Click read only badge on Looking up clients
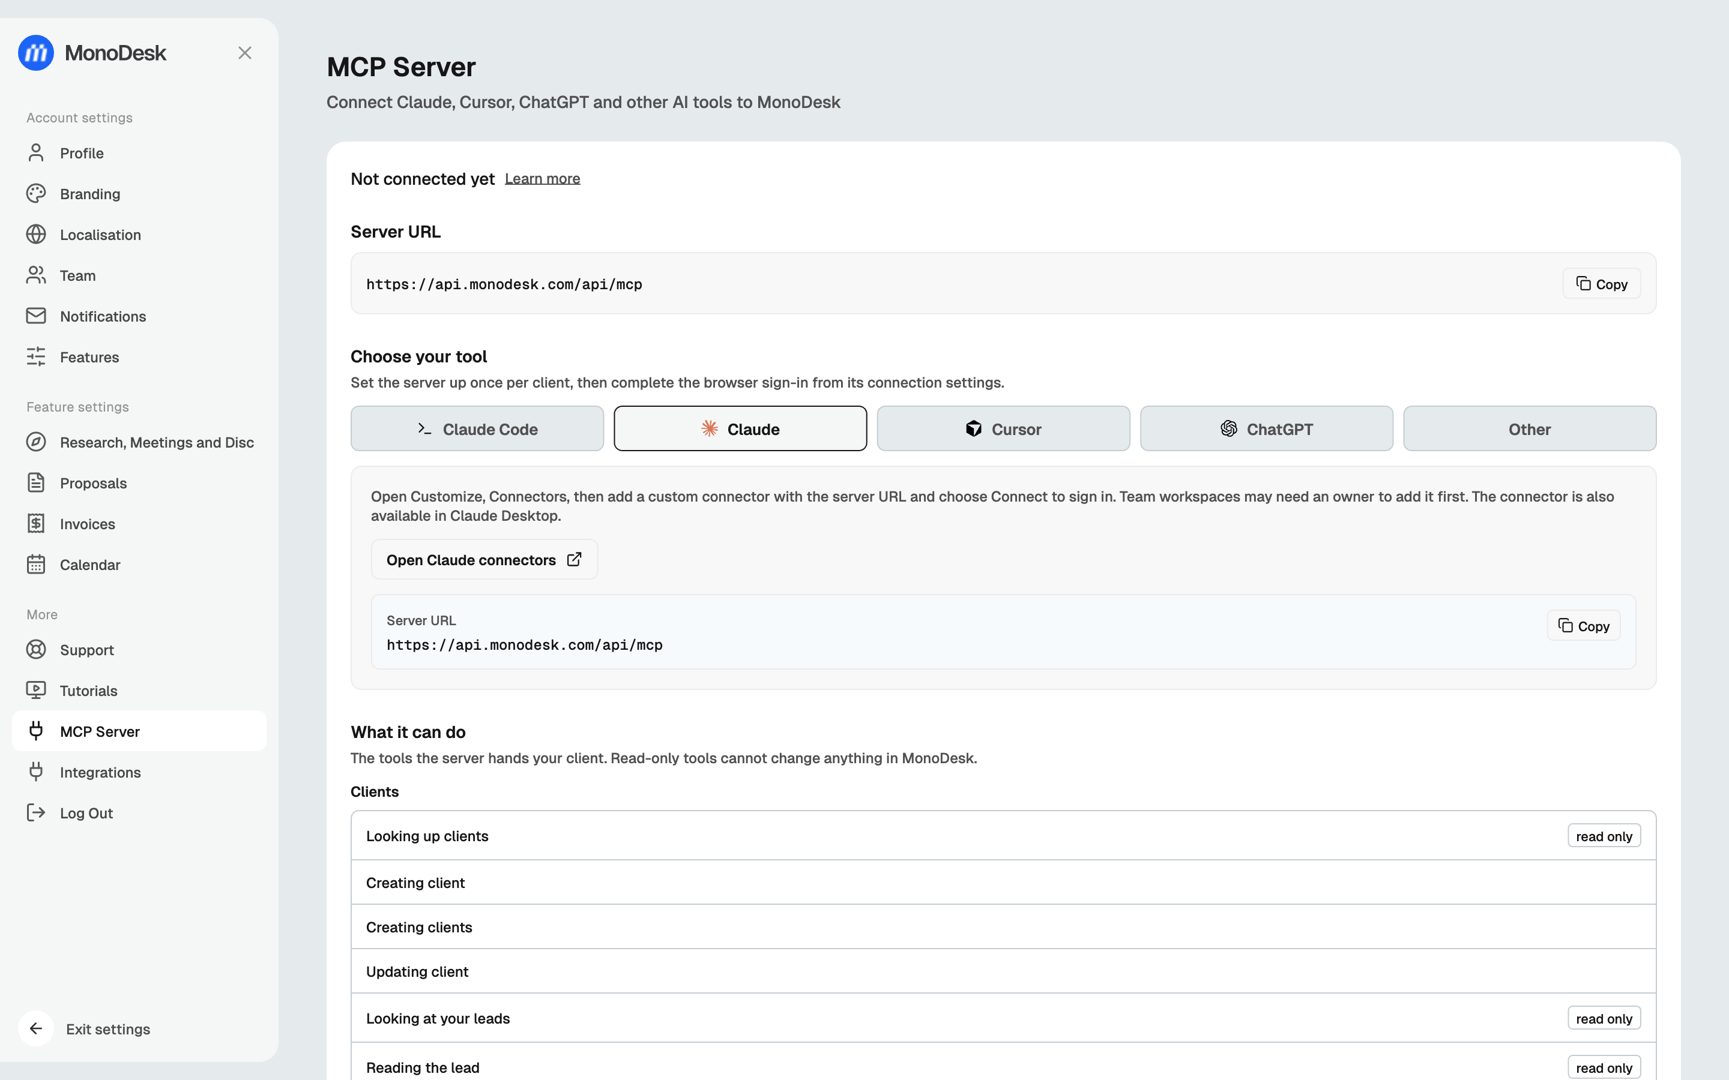 coord(1604,836)
